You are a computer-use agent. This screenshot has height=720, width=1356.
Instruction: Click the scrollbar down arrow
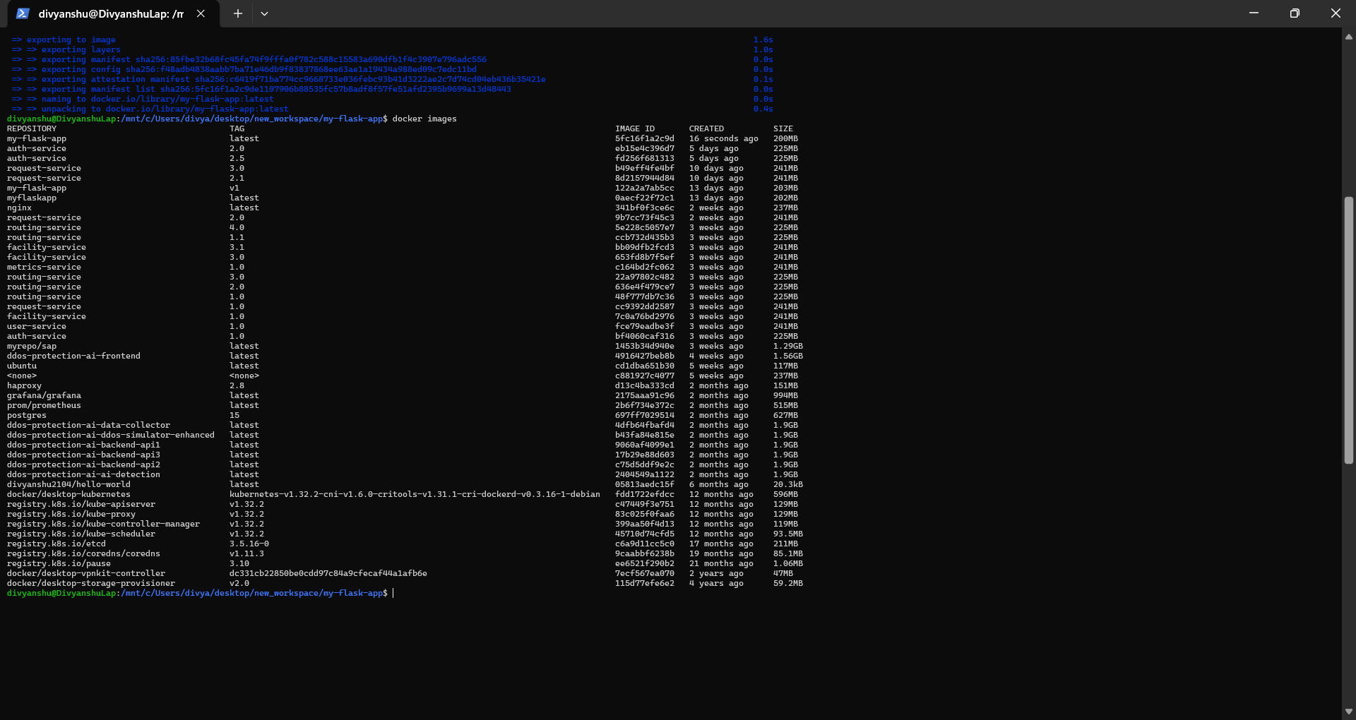(1350, 712)
